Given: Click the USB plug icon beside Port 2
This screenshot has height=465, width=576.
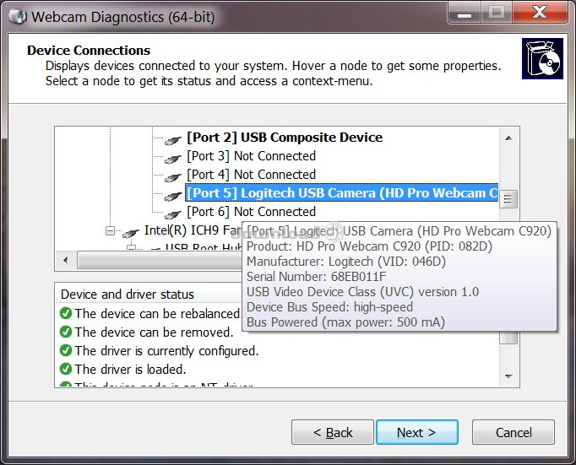Looking at the screenshot, I should tap(172, 140).
